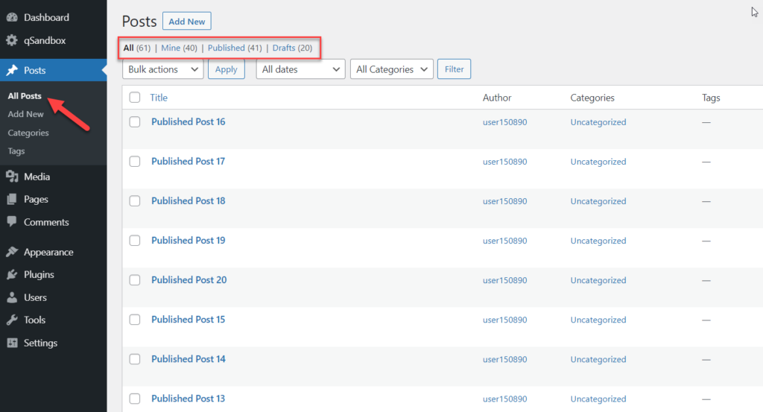Open the All Categories dropdown
763x412 pixels.
[392, 69]
